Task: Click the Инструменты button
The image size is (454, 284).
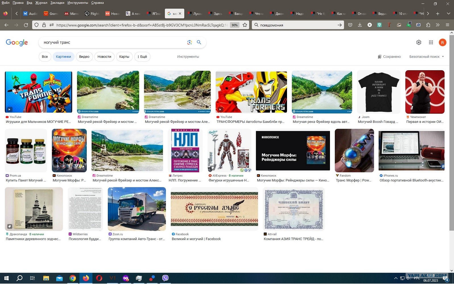Action: click(x=188, y=57)
